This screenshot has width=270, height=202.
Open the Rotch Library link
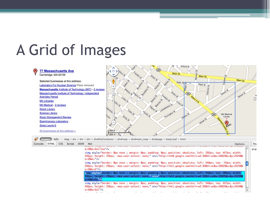point(47,109)
